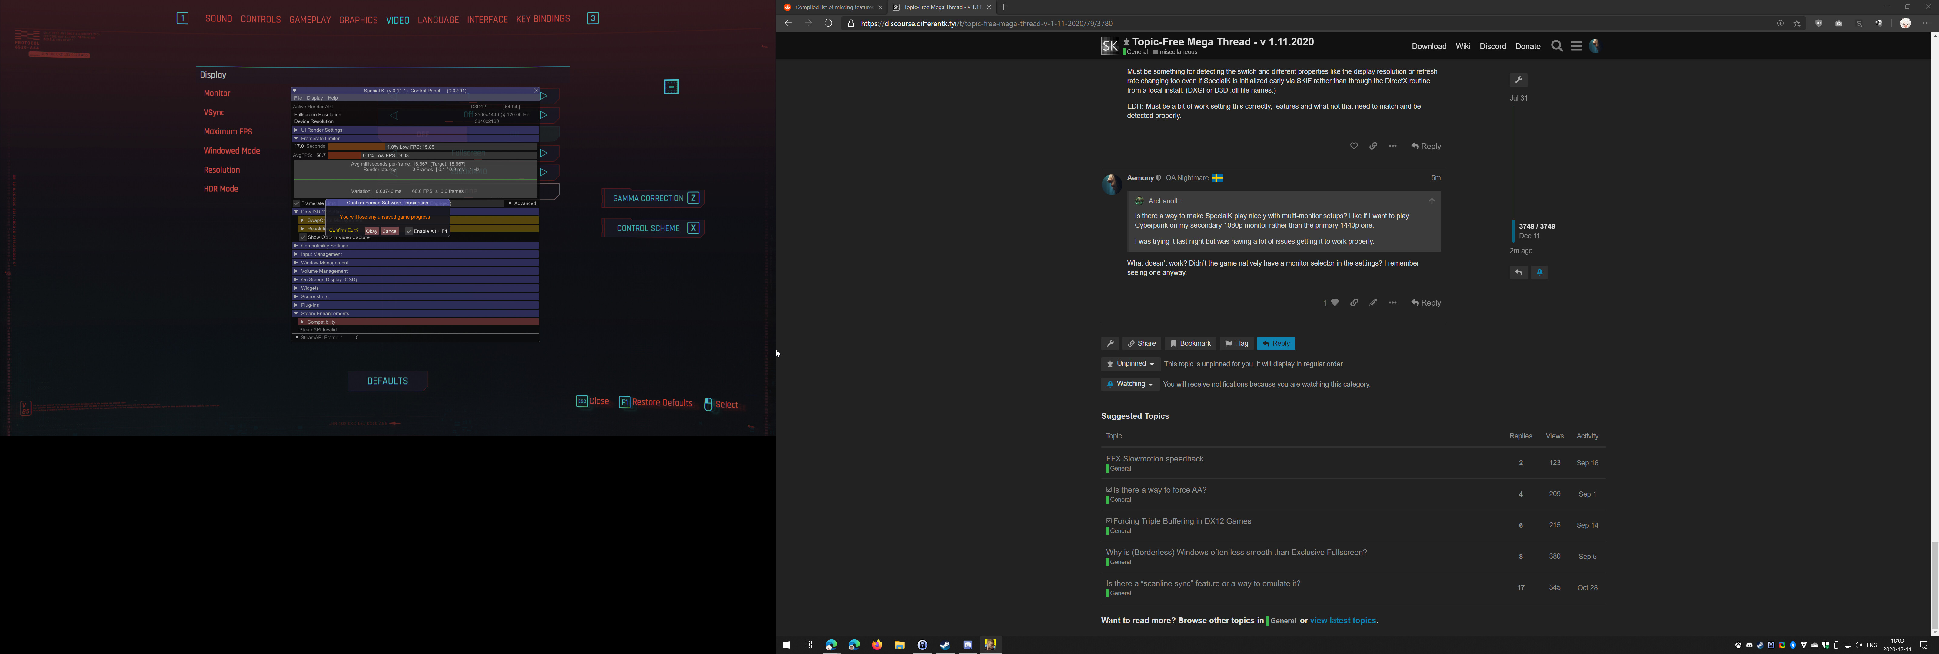Switch to Key Bindings settings tab
Viewport: 1939px width, 654px height.
[x=543, y=19]
